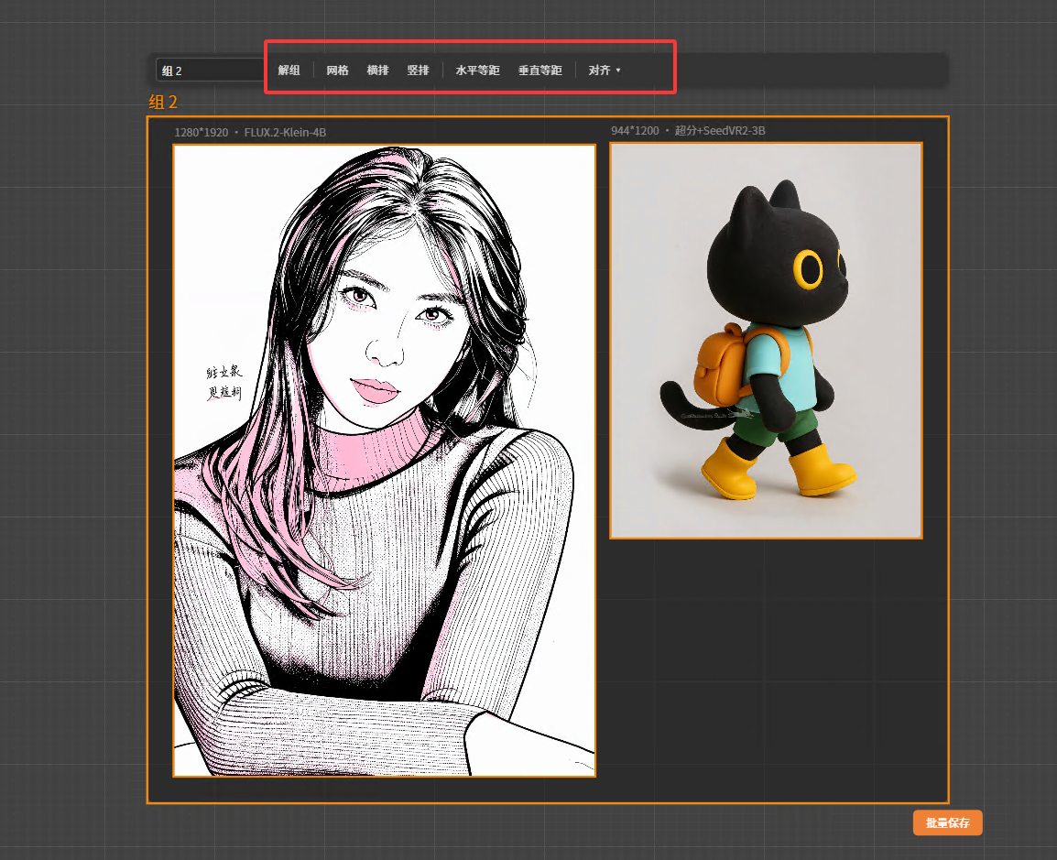
Task: Apply 垂直等距 vertical spacing
Action: tap(540, 71)
